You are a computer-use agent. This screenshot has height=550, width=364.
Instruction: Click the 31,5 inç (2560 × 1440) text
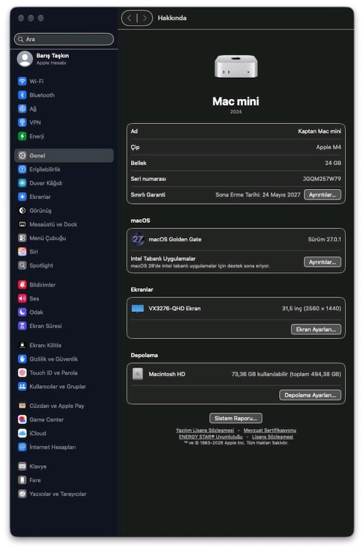pos(311,309)
